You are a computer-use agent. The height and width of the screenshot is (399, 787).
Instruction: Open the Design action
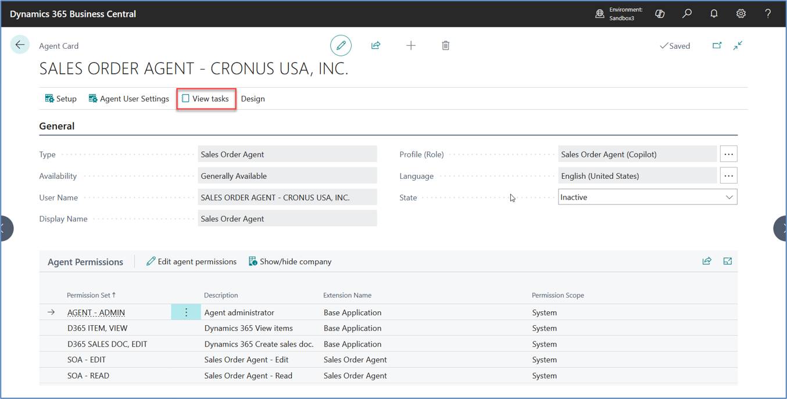point(253,99)
